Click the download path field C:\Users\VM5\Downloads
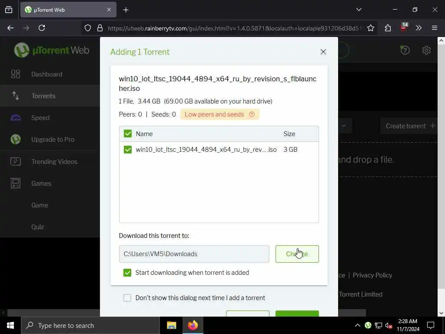This screenshot has height=334, width=445. [194, 254]
